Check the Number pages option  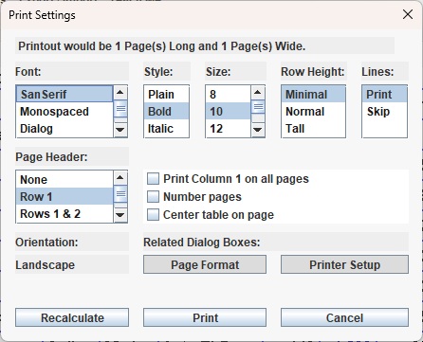point(154,197)
